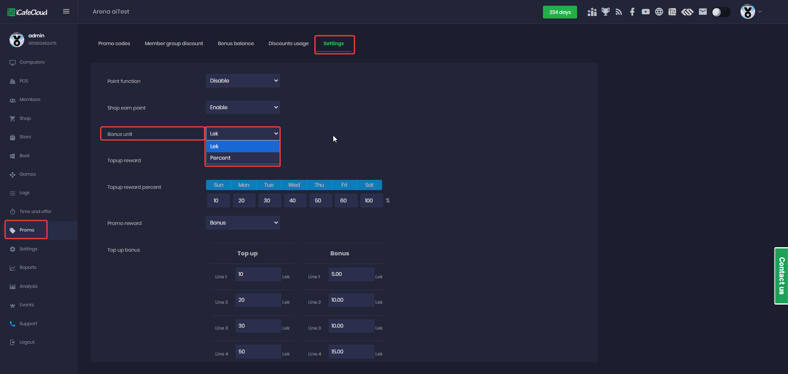
Task: Click the globe language icon
Action: coord(659,12)
